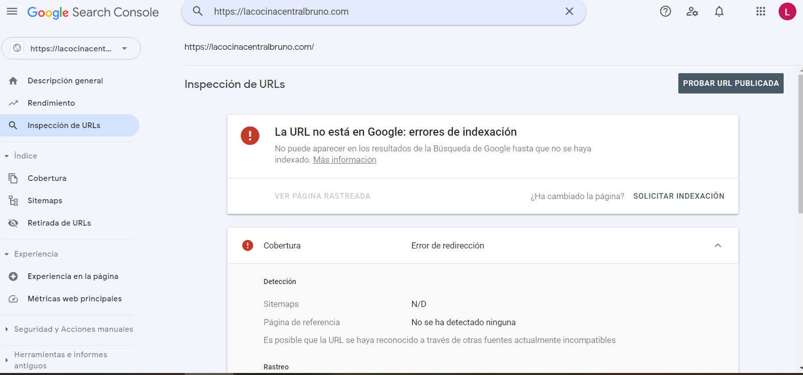Open Descripción general in sidebar
This screenshot has width=803, height=375.
[x=70, y=81]
